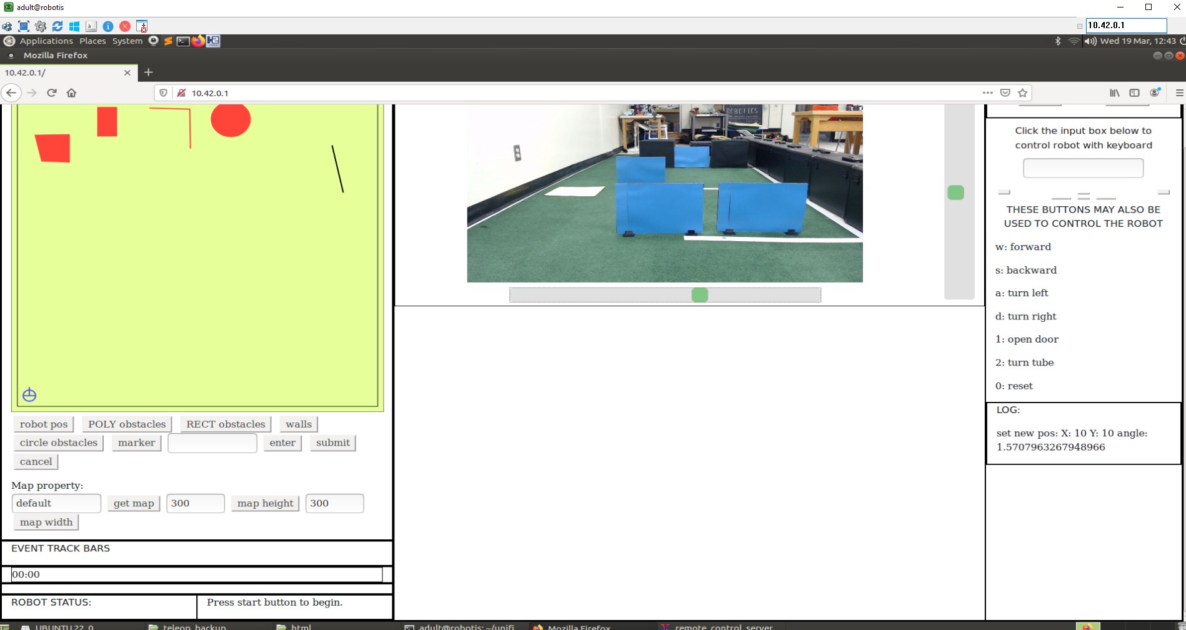Open page actions three-dot menu
1186x630 pixels.
[x=987, y=93]
